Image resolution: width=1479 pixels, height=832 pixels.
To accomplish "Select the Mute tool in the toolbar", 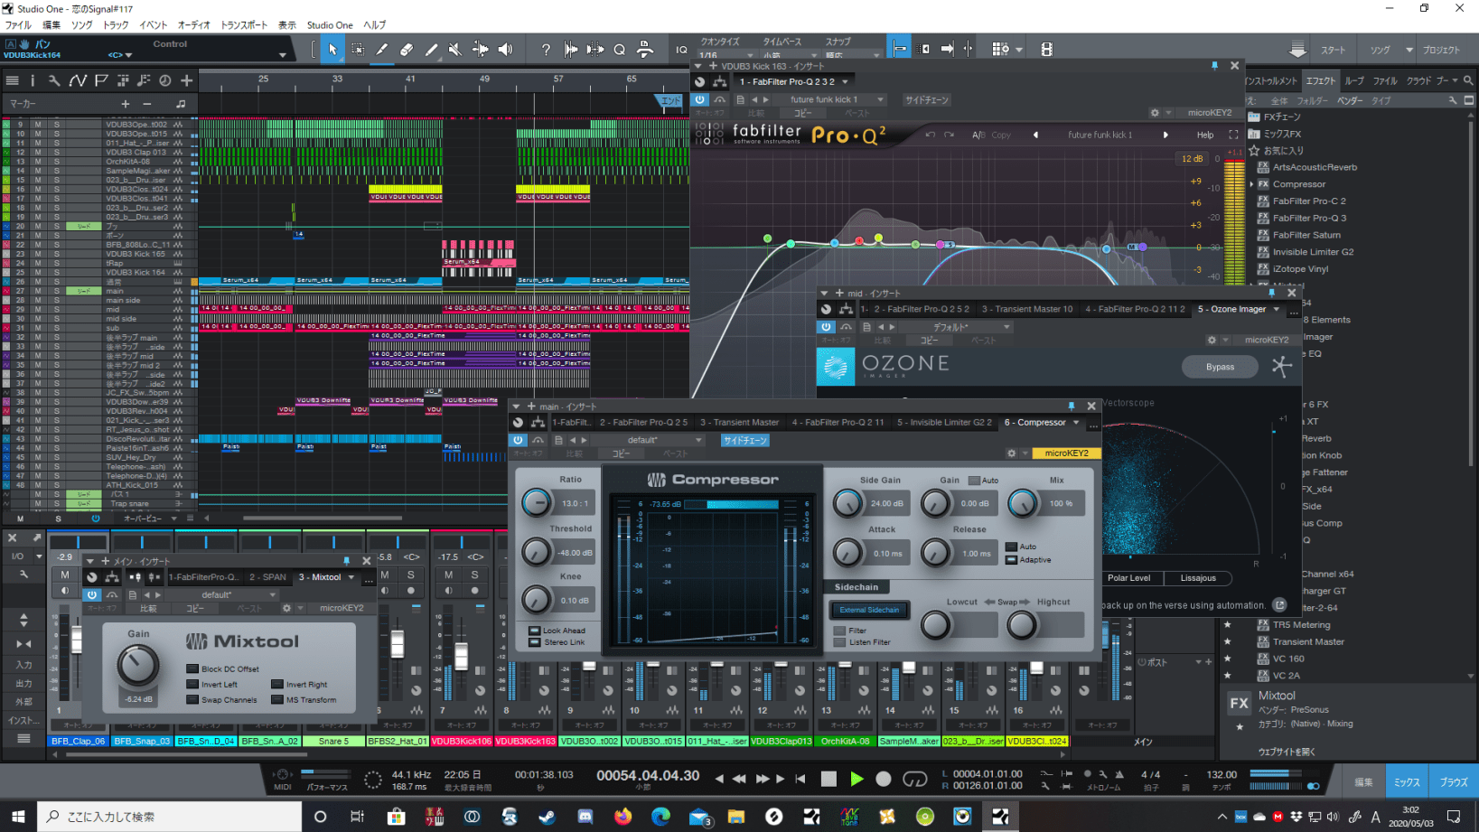I will pyautogui.click(x=455, y=50).
